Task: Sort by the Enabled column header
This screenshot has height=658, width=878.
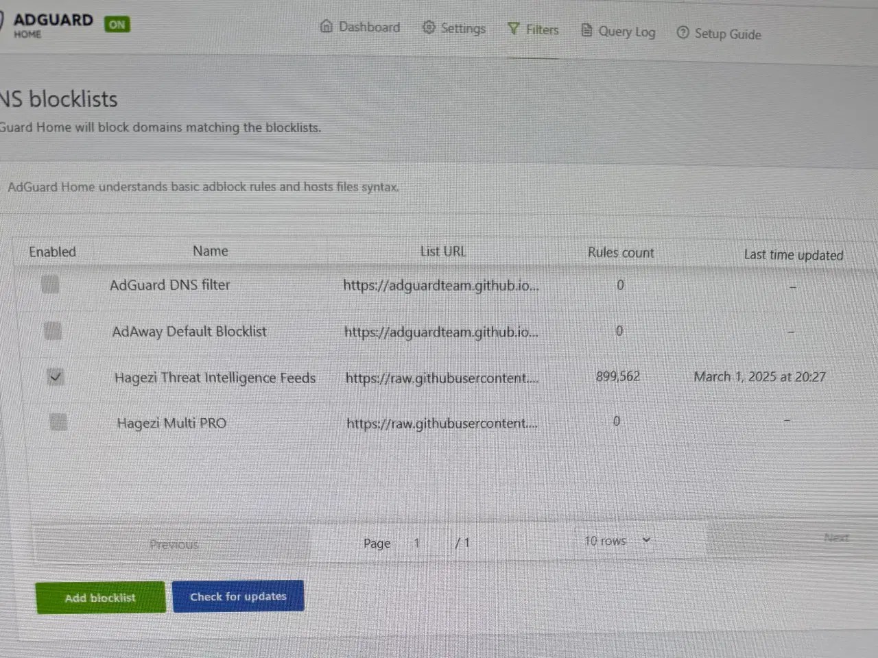Action: pos(52,252)
